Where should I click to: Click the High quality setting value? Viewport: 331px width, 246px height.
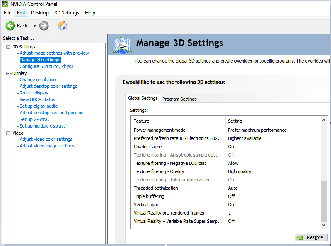239,171
